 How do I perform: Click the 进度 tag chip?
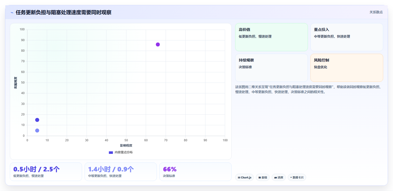pyautogui.click(x=279, y=177)
